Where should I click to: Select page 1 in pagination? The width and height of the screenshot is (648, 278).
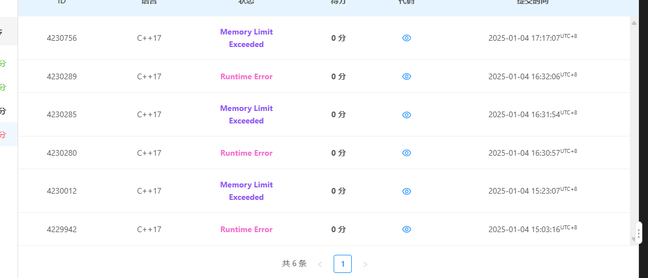point(343,264)
